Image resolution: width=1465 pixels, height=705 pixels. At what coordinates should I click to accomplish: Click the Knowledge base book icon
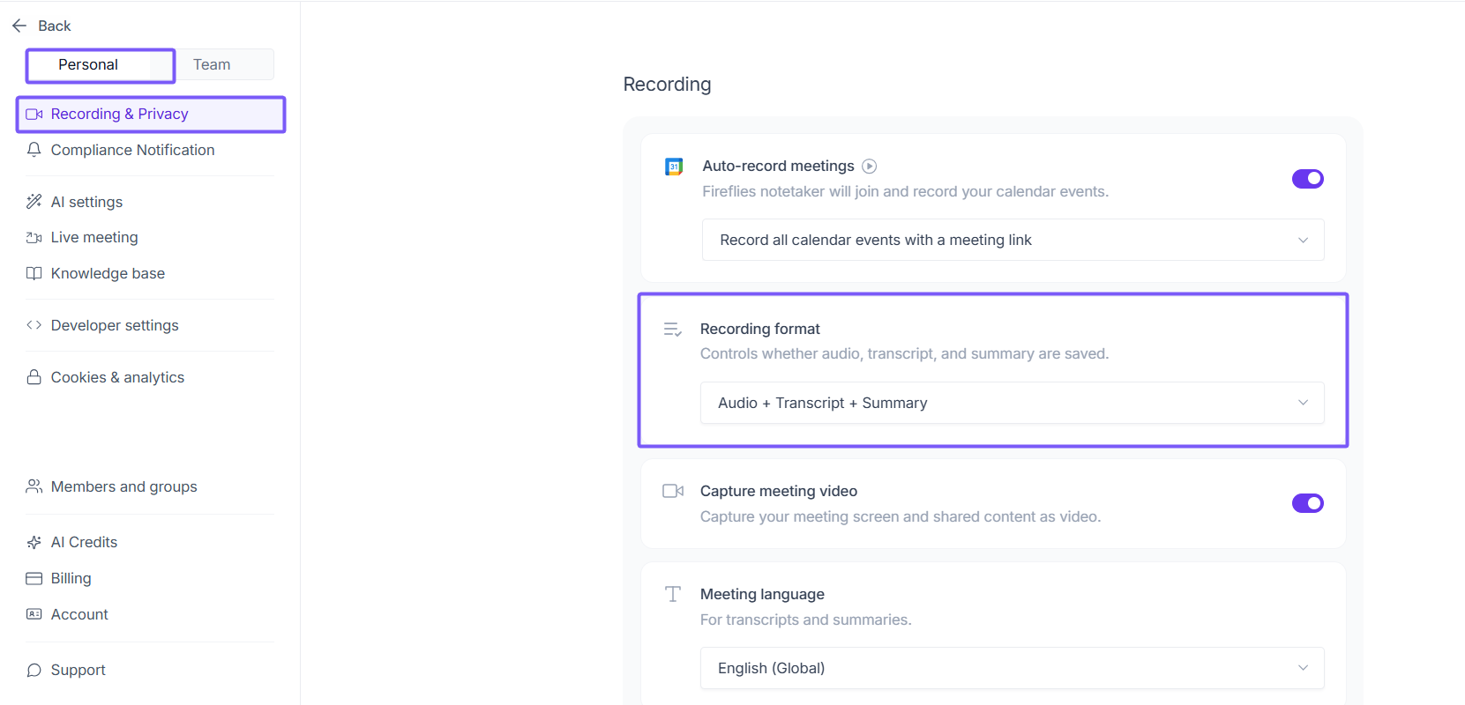[34, 273]
